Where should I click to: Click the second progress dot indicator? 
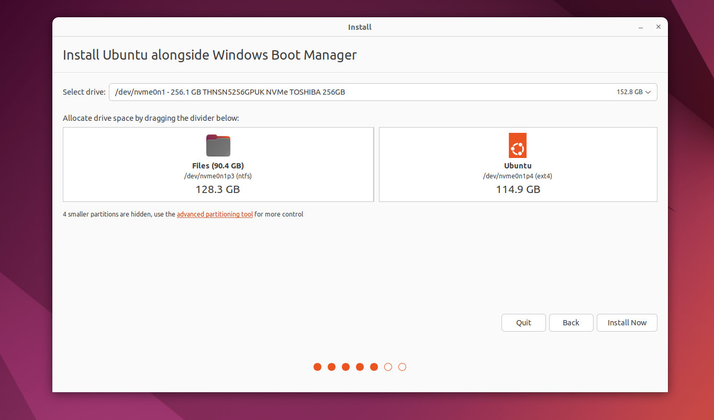(331, 367)
